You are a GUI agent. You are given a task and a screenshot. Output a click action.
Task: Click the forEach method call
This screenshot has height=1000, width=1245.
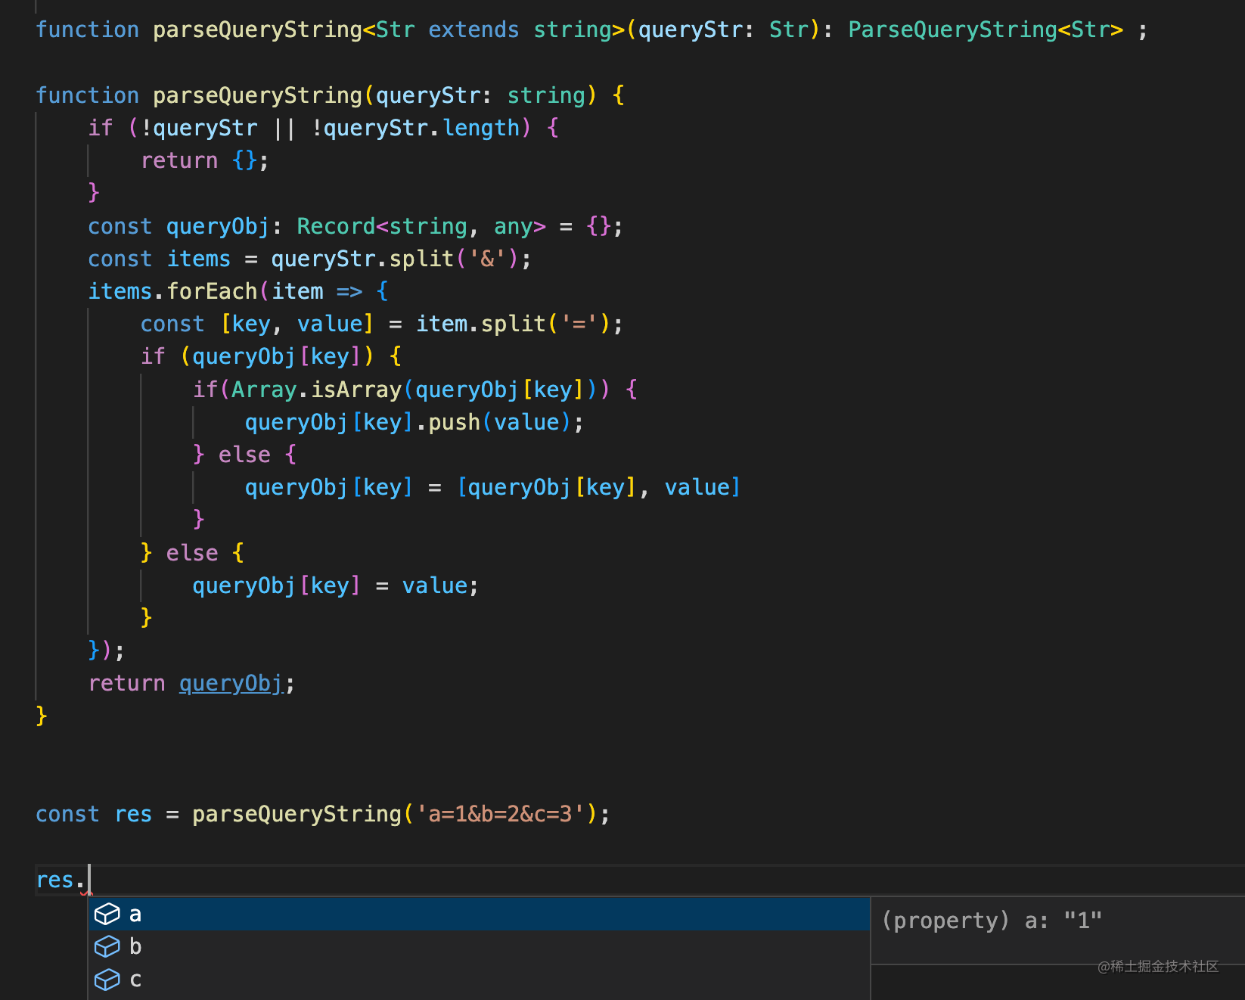point(212,291)
